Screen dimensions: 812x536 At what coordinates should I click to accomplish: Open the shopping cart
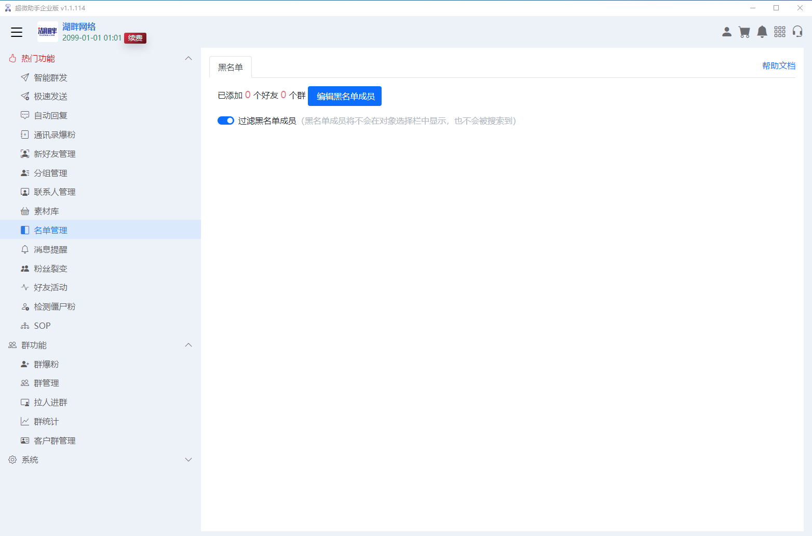click(744, 32)
